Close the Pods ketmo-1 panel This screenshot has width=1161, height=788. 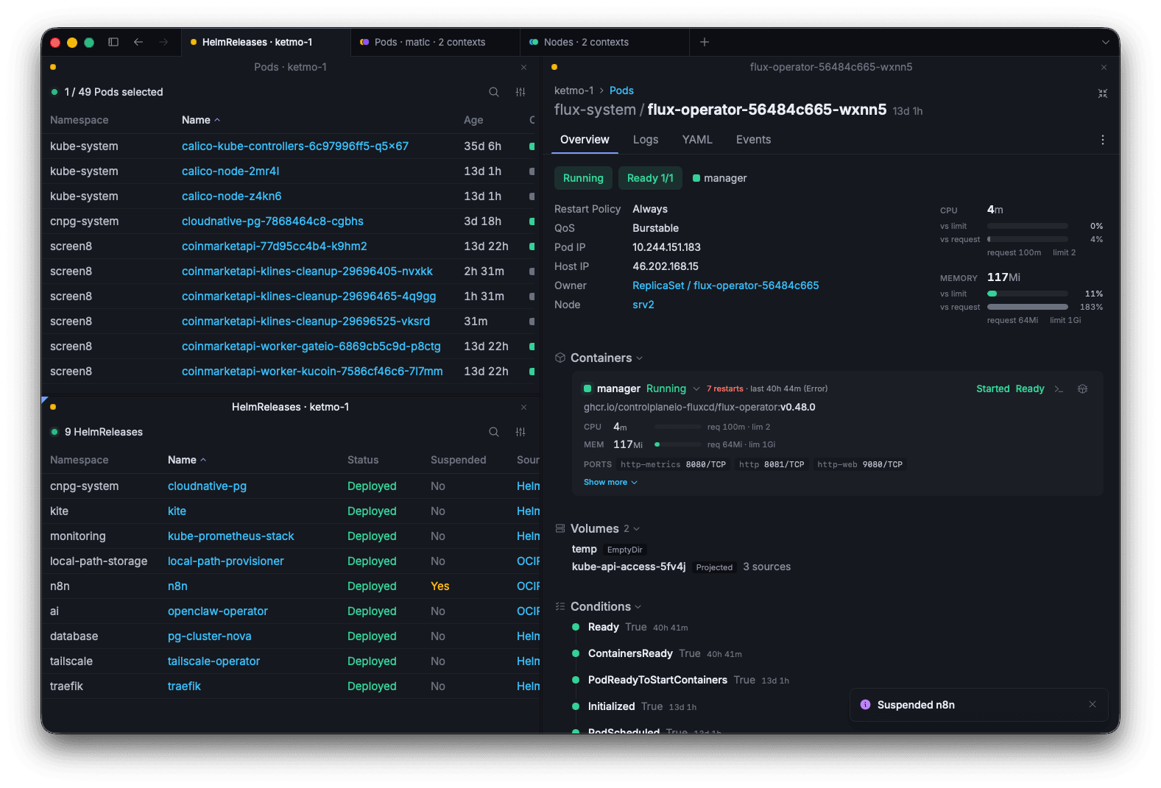click(524, 67)
